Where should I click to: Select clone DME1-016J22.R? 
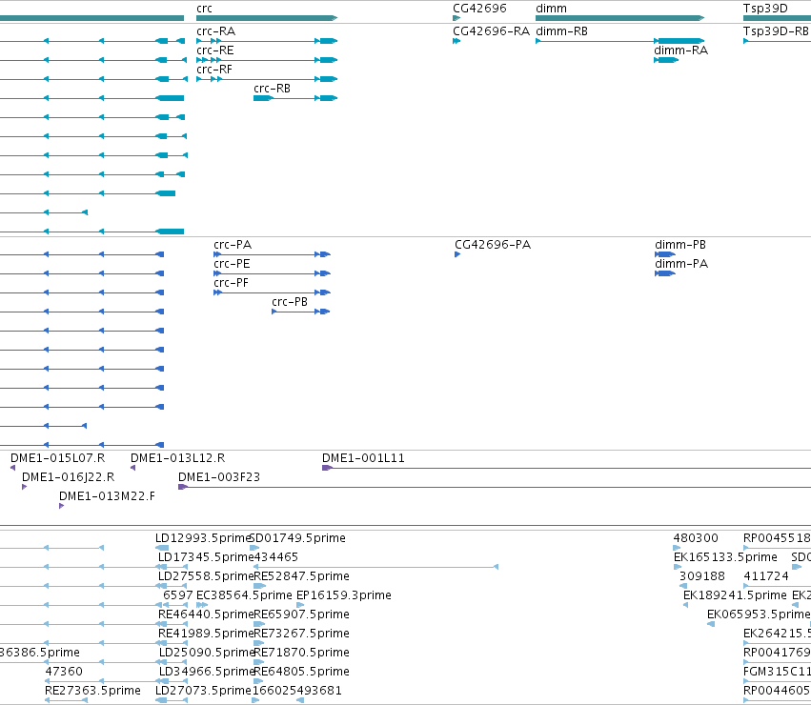(x=68, y=477)
